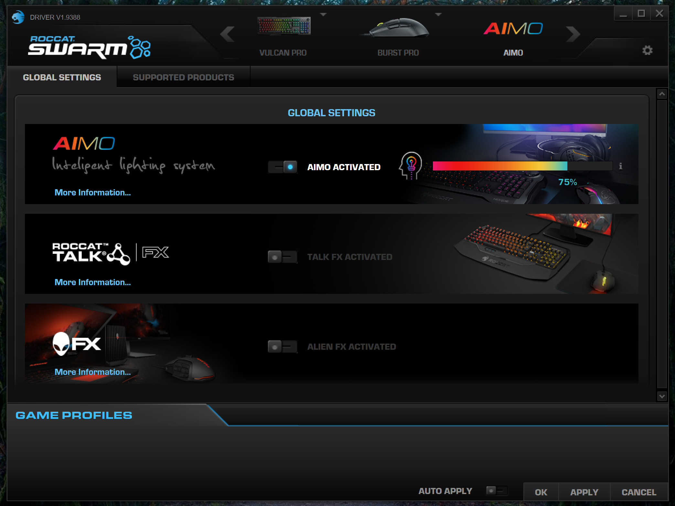The height and width of the screenshot is (506, 675).
Task: Click the Cancel button
Action: point(639,492)
